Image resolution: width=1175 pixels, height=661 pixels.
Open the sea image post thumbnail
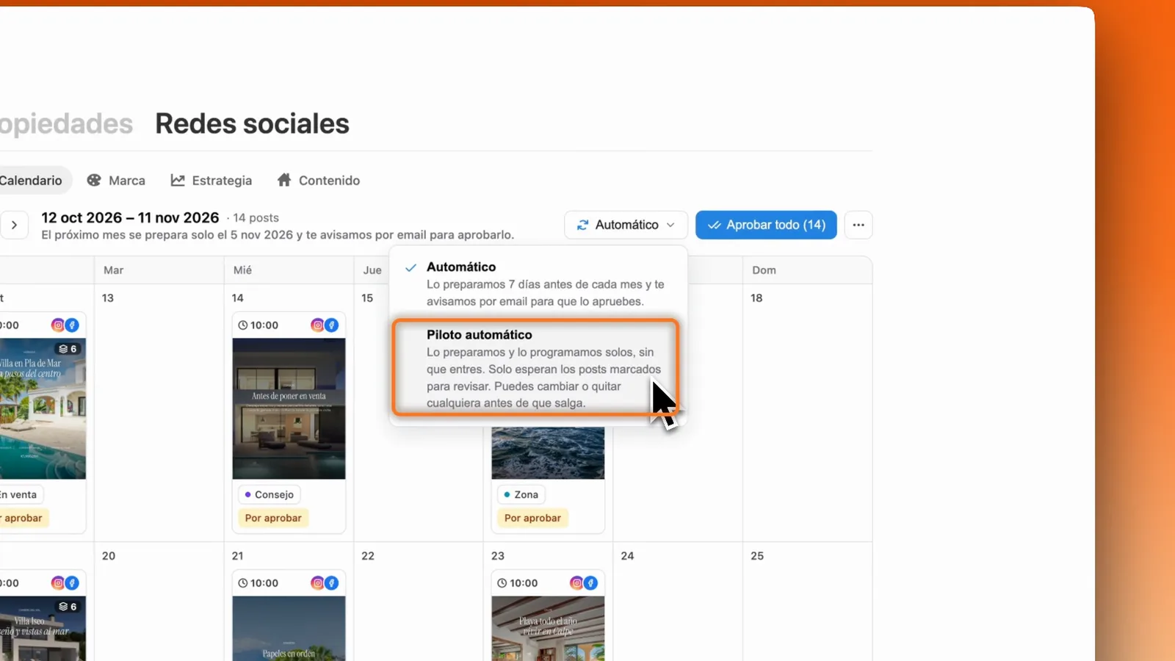pos(548,452)
